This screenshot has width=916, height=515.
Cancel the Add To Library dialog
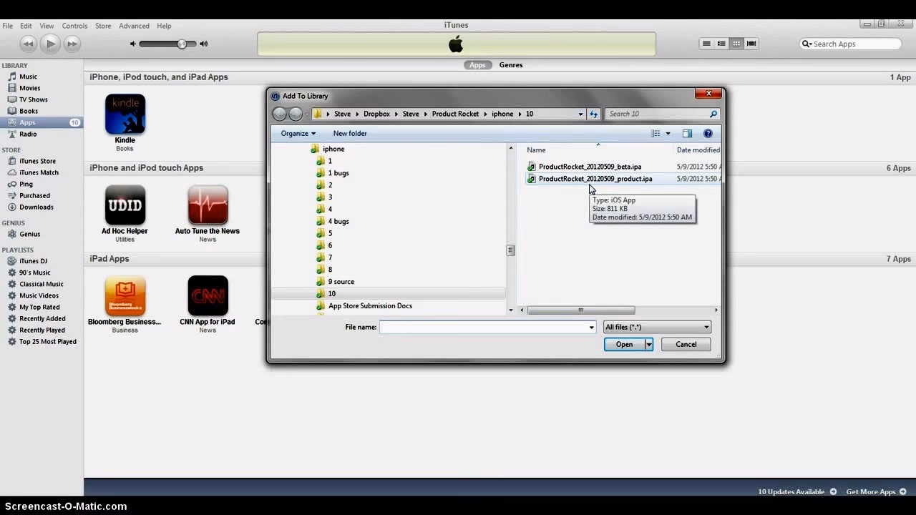pos(685,344)
